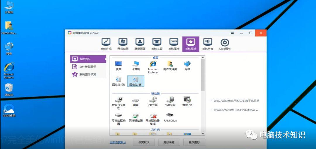Click the icon list scrollbar up arrow
The height and width of the screenshot is (149, 316).
tap(203, 57)
